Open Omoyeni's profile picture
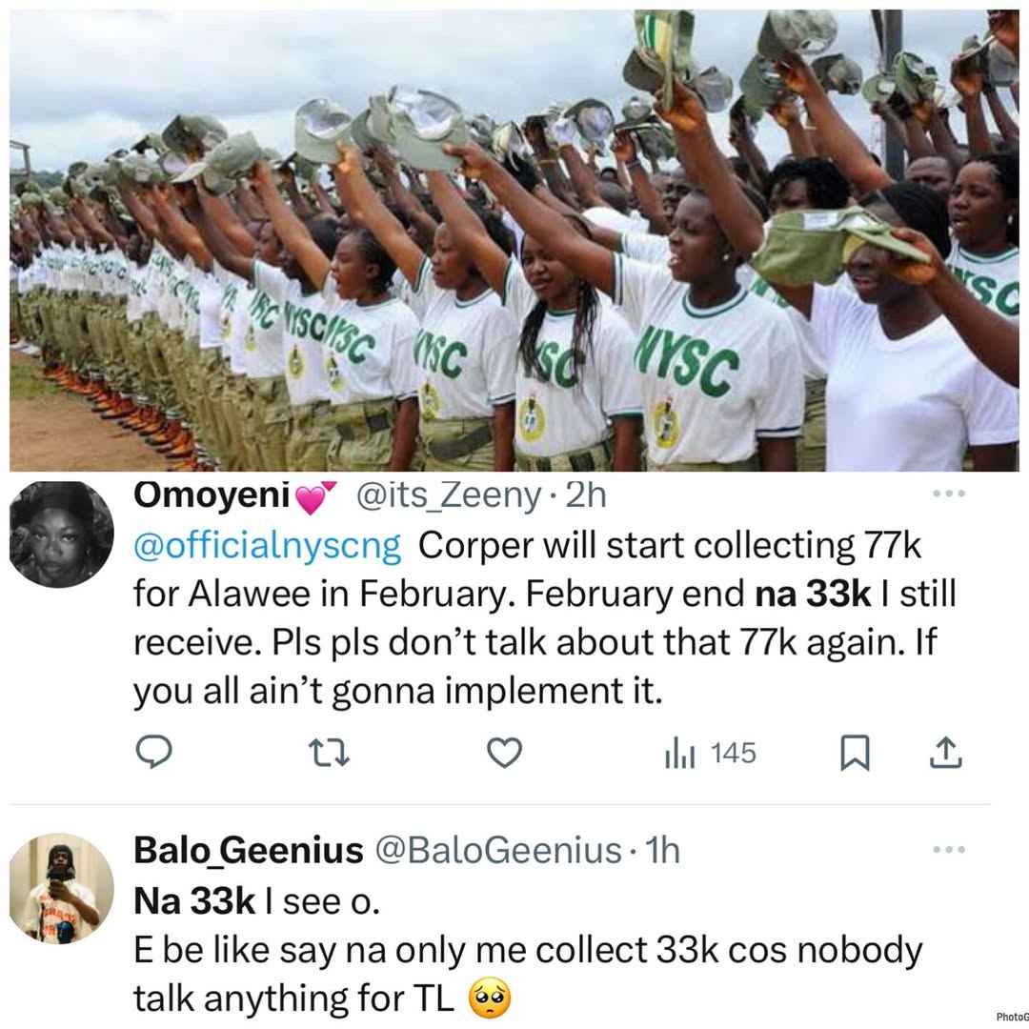Screen dimensions: 1029x1029 [x=62, y=534]
